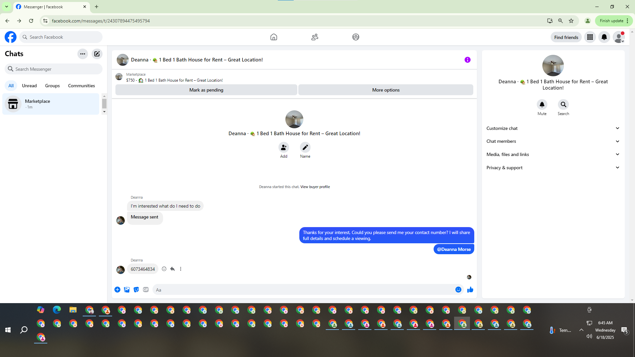
Task: Open the Marketplace chat in the list
Action: pyautogui.click(x=51, y=104)
